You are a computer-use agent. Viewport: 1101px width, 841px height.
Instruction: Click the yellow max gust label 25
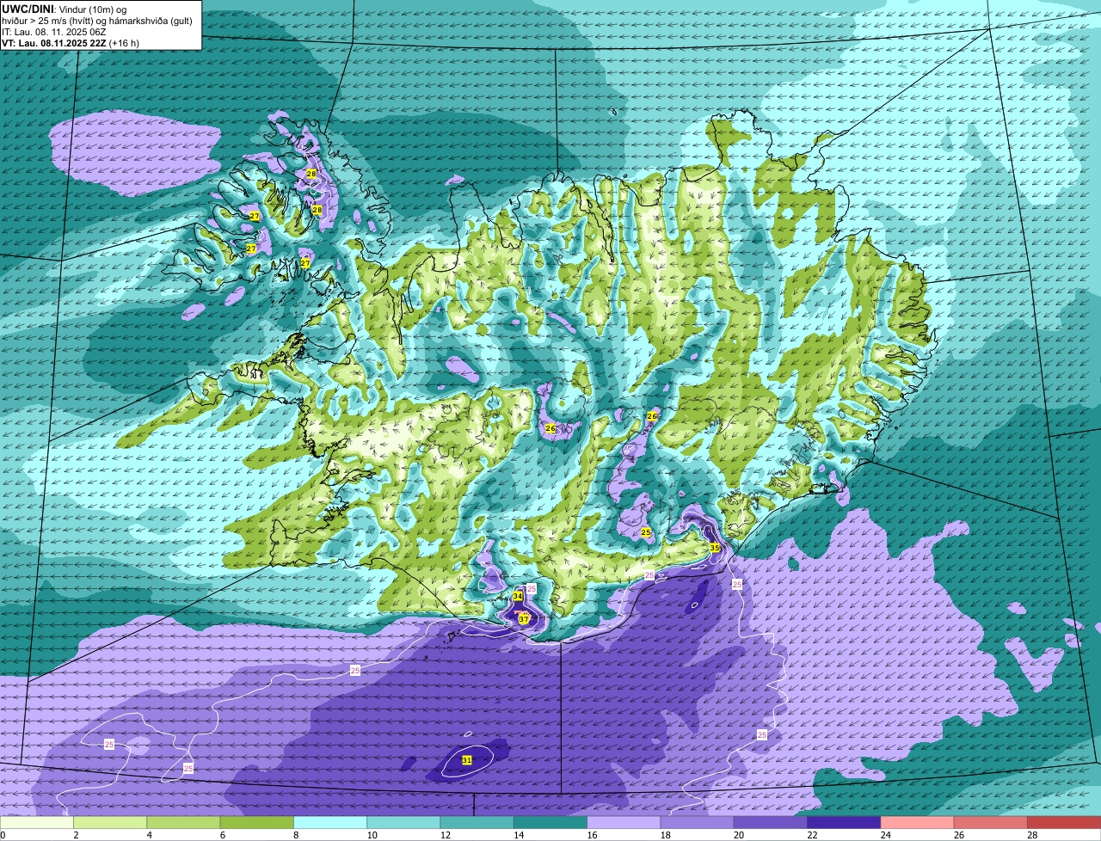pos(646,533)
